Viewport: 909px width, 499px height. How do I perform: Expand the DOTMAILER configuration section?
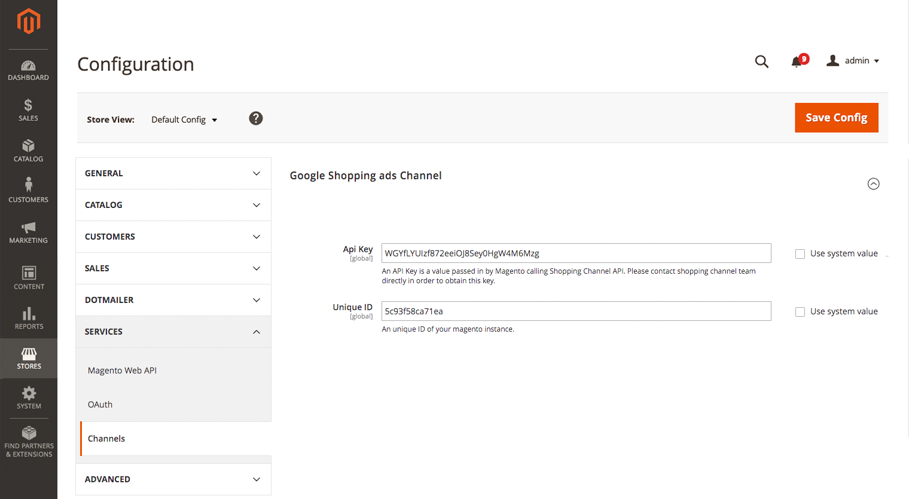[173, 300]
